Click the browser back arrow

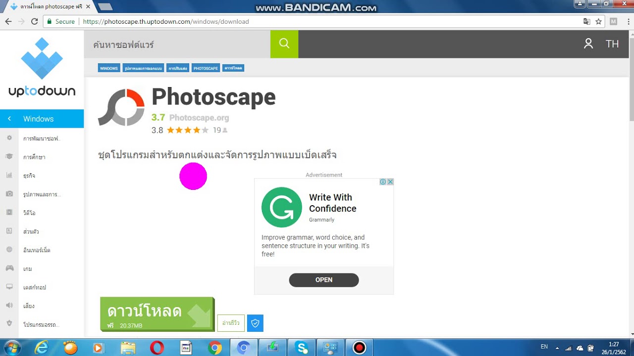click(x=8, y=21)
